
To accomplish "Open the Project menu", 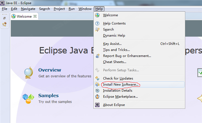I will [59, 9].
